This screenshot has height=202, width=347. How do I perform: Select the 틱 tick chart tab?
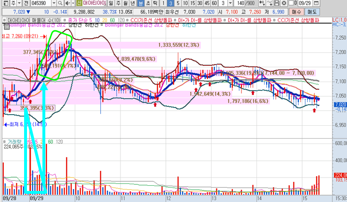[155, 3]
